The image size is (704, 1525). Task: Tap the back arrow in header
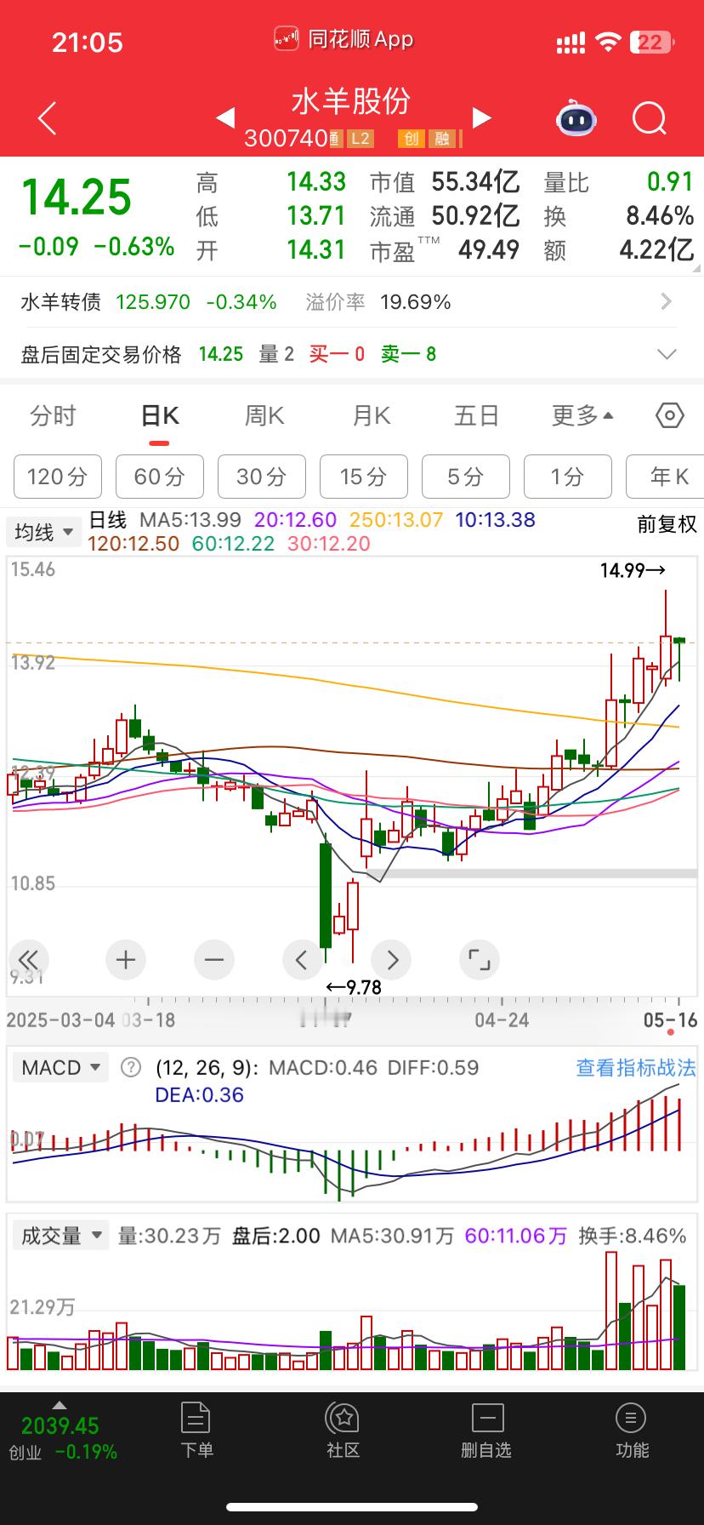[48, 118]
